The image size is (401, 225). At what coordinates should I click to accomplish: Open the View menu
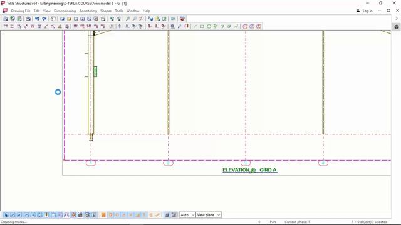(x=47, y=11)
